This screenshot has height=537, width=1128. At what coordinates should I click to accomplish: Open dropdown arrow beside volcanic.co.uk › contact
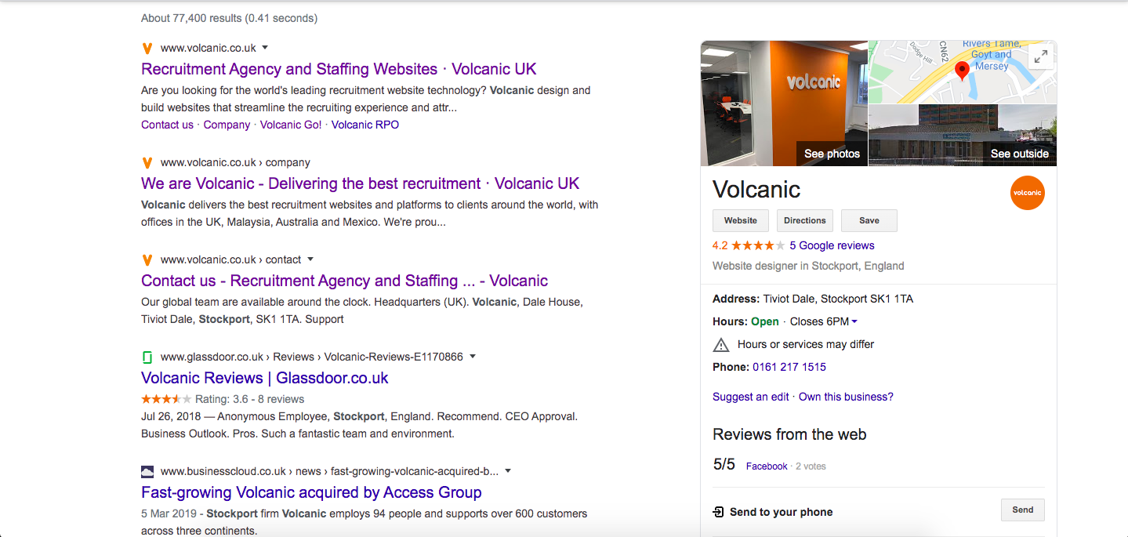pyautogui.click(x=310, y=259)
